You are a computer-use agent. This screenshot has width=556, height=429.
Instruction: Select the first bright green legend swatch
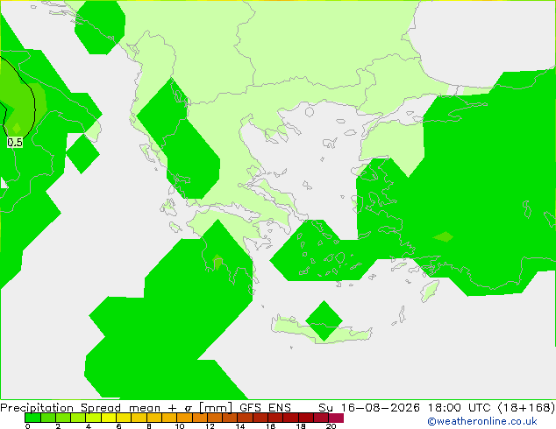[32, 418]
